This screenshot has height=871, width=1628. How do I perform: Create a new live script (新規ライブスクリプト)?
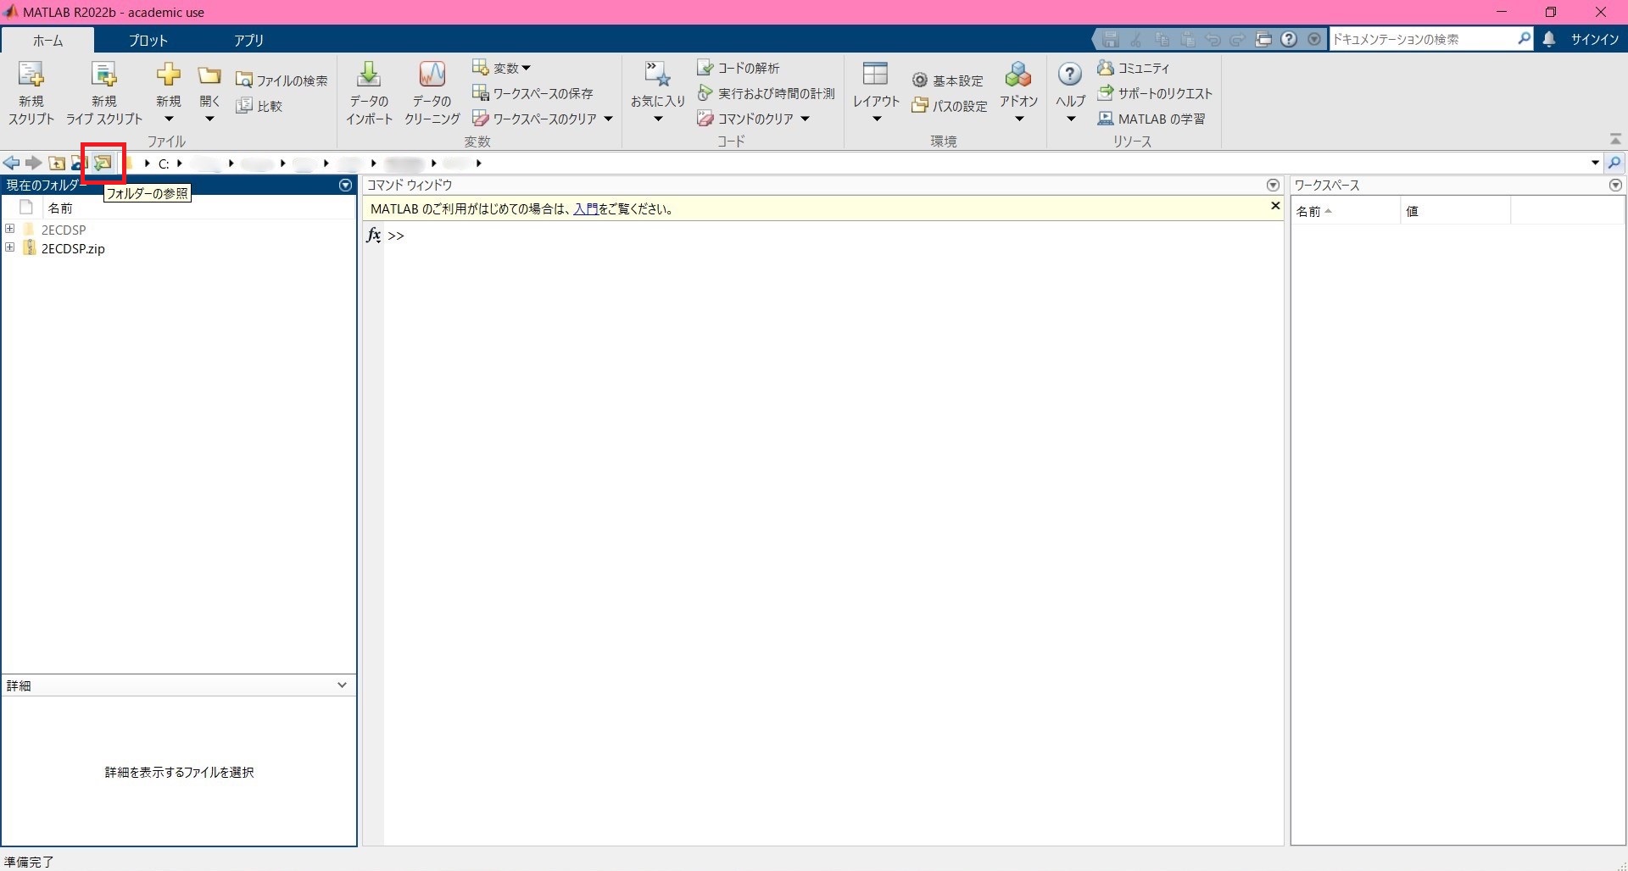coord(104,93)
